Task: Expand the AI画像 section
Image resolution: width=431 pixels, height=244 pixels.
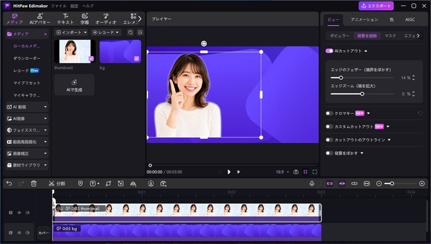Action: (x=27, y=118)
